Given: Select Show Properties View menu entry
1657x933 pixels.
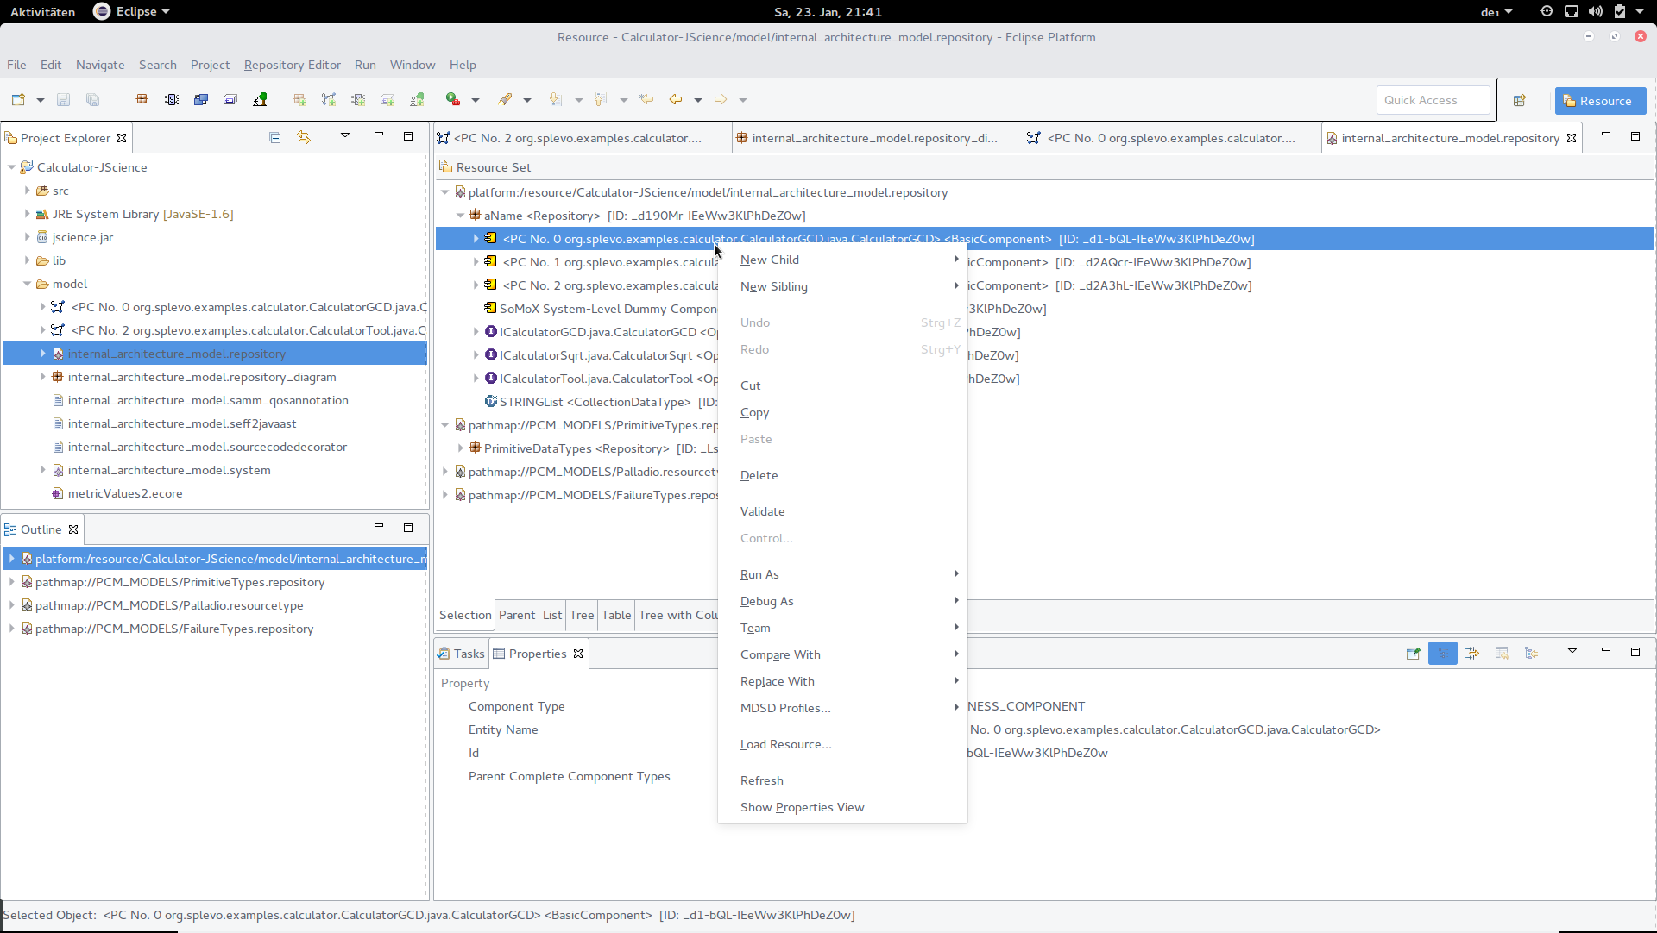Looking at the screenshot, I should (x=842, y=807).
